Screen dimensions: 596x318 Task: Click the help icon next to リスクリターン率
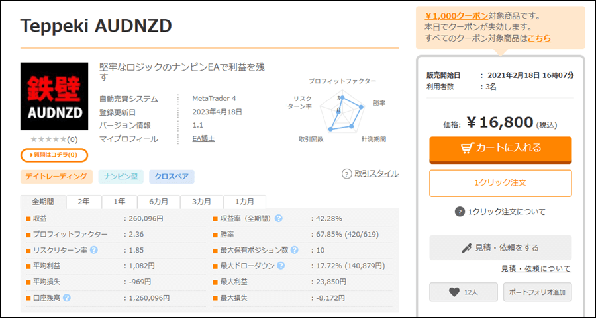pyautogui.click(x=94, y=250)
